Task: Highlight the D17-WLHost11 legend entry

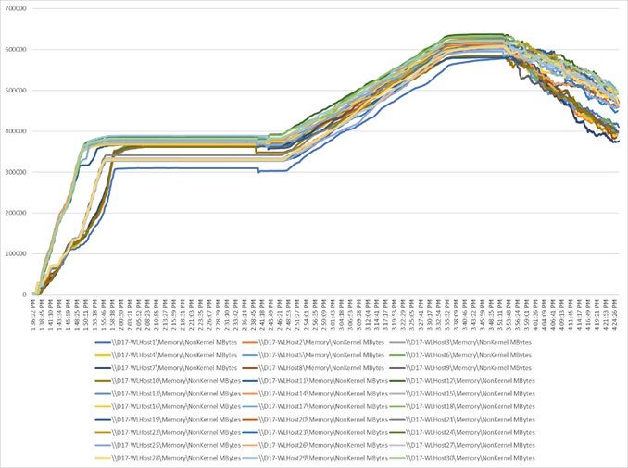Action: click(x=315, y=381)
